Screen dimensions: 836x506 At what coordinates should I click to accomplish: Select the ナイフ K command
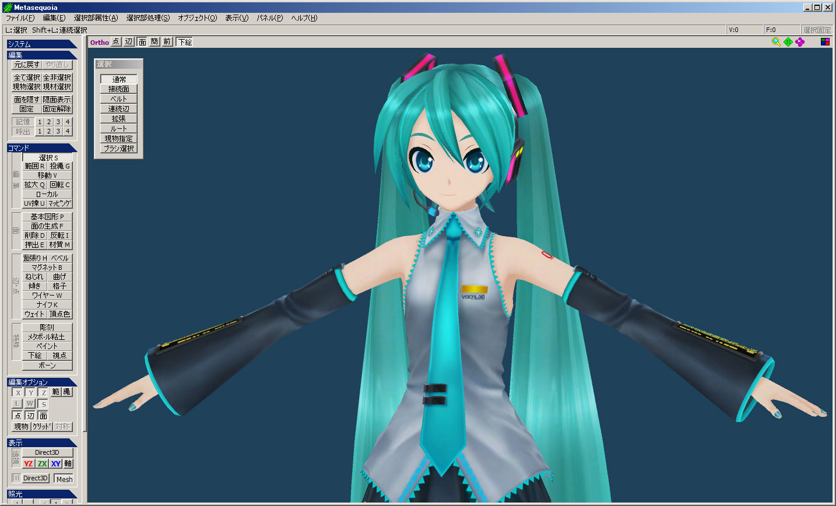click(47, 305)
